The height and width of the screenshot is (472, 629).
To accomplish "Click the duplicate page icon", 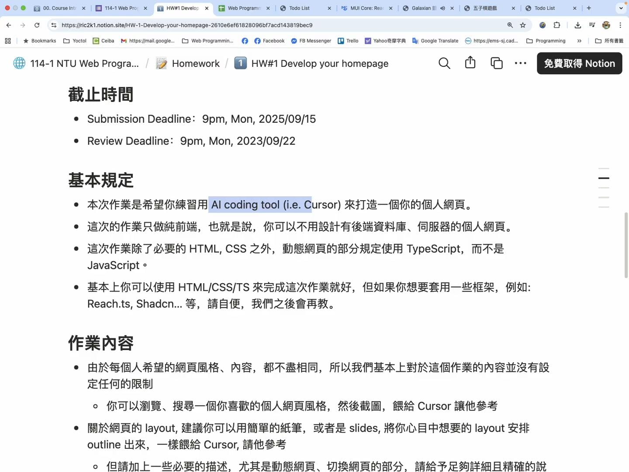I will 496,63.
